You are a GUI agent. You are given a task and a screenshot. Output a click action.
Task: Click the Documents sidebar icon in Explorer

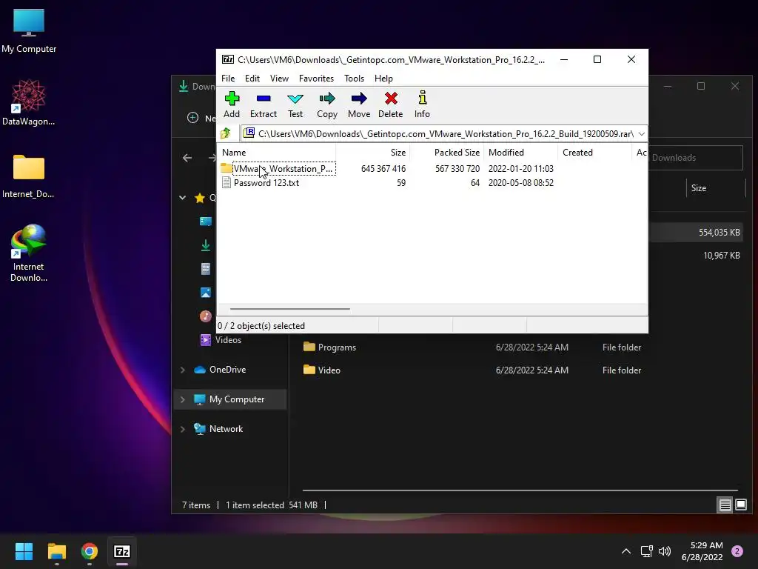[206, 269]
